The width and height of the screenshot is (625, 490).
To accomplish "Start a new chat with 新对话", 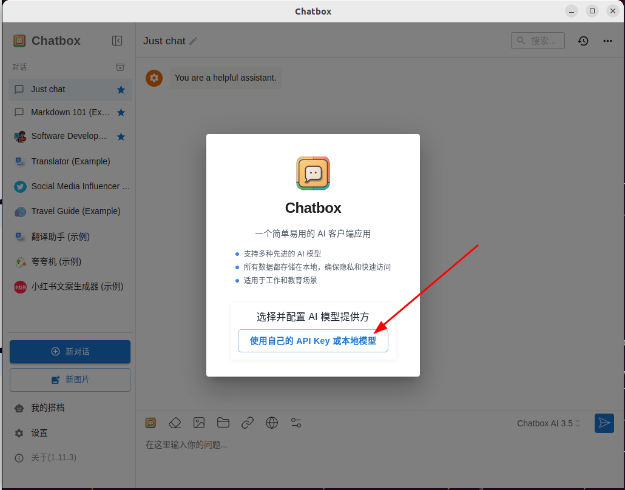I will tap(70, 352).
